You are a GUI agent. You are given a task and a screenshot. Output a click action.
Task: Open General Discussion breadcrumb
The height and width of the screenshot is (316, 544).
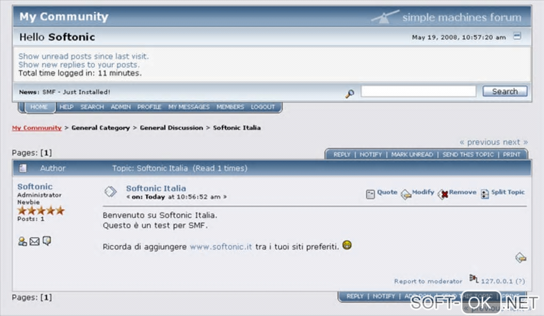[x=171, y=128]
